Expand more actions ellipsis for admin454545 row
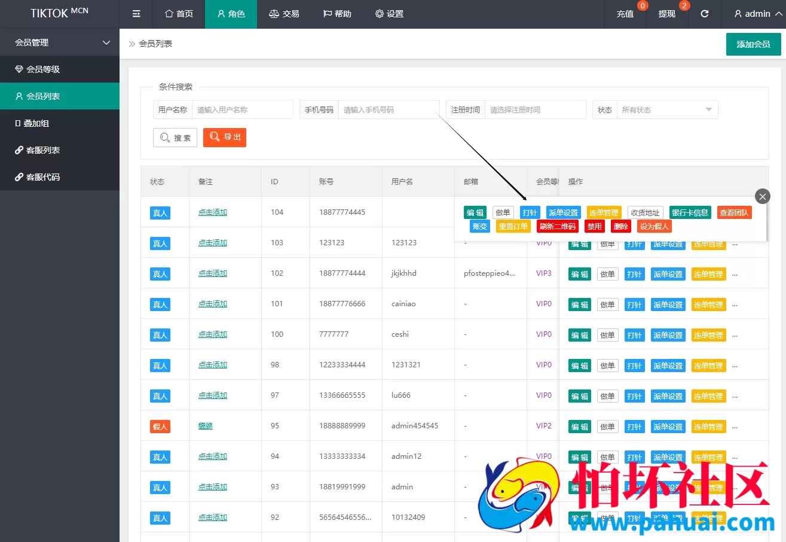 point(735,427)
